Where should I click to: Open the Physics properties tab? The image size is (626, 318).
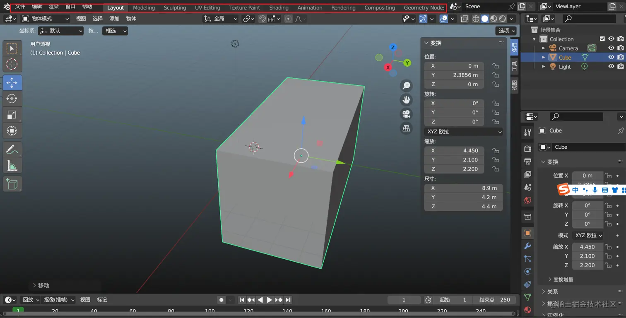[x=527, y=272]
